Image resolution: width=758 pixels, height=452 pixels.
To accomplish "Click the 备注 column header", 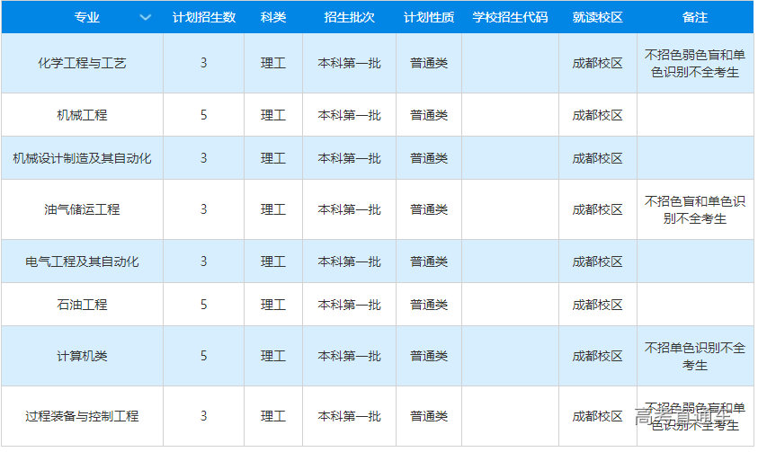I will (x=695, y=18).
